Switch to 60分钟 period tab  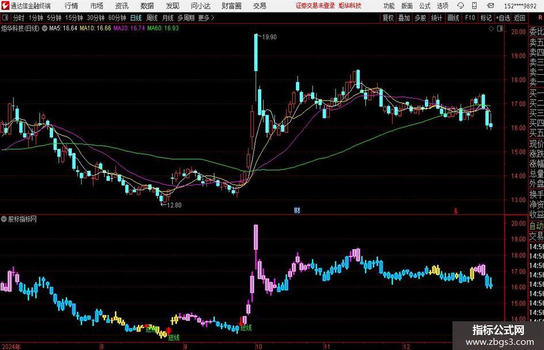coord(117,18)
